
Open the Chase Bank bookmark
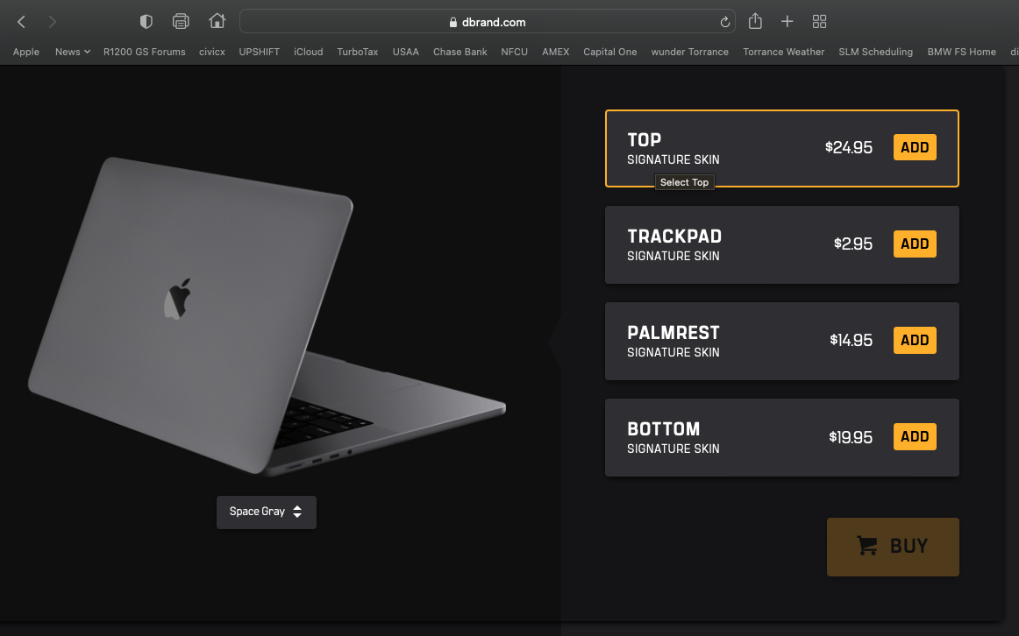coord(460,52)
